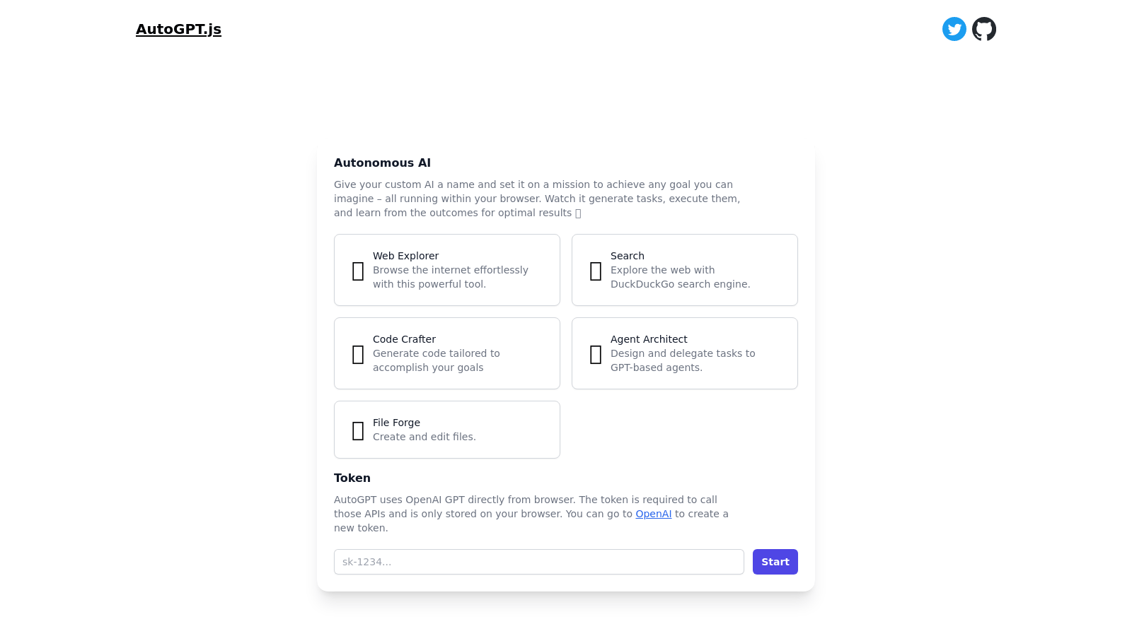The width and height of the screenshot is (1132, 636).
Task: Open the GitHub icon link
Action: [x=983, y=29]
